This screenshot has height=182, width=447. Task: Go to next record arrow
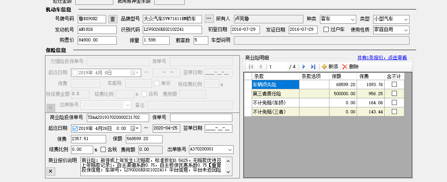[304, 67]
